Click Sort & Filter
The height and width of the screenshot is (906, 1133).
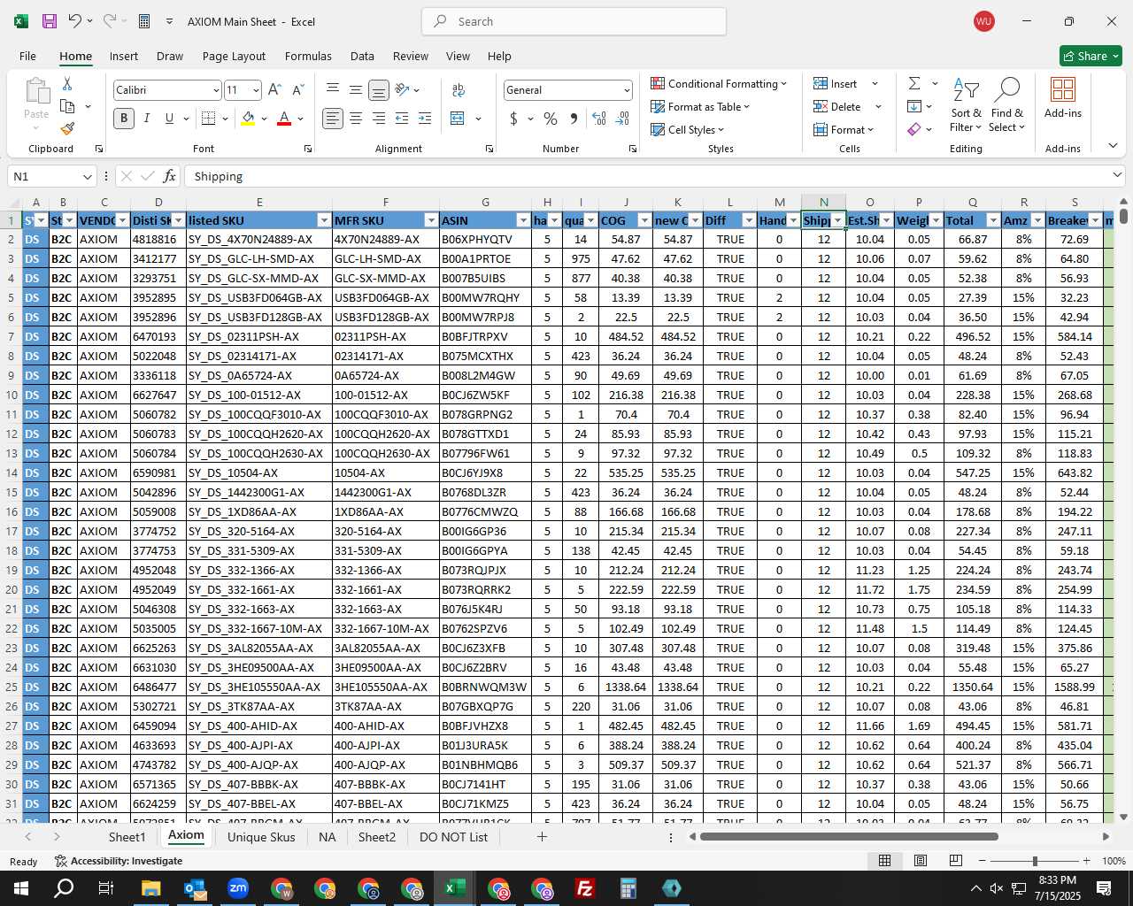click(x=966, y=105)
